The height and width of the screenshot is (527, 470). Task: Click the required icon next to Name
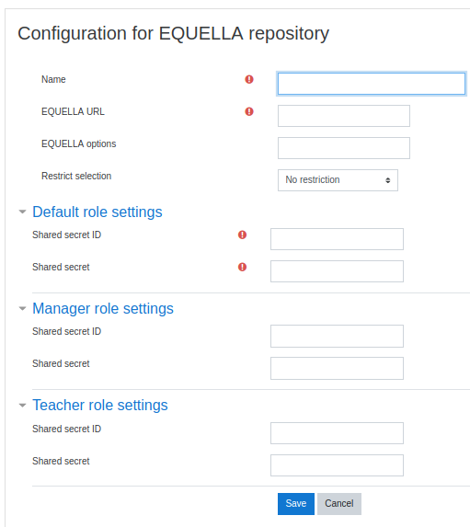click(248, 79)
